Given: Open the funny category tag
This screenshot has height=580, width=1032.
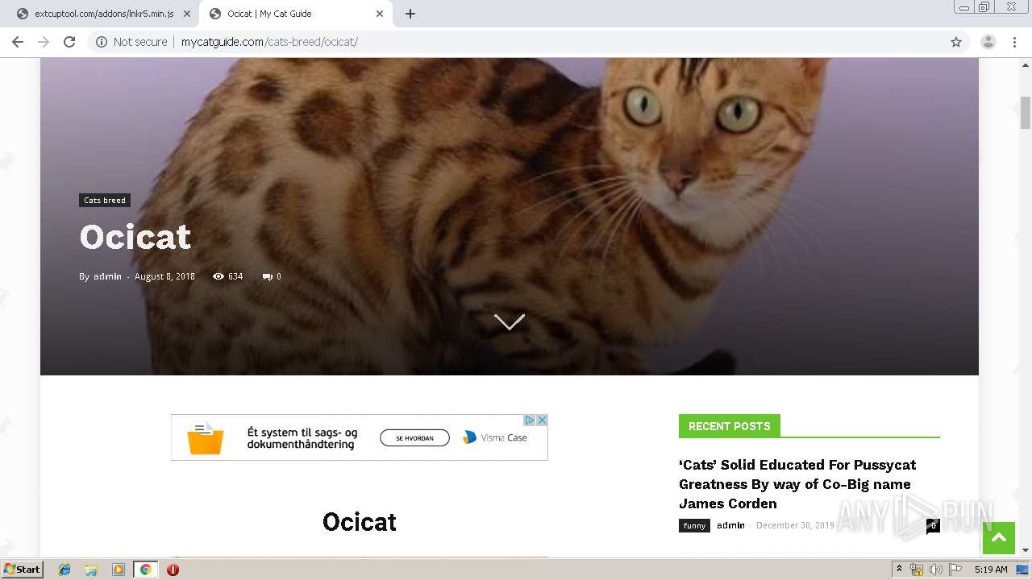Looking at the screenshot, I should pos(694,525).
